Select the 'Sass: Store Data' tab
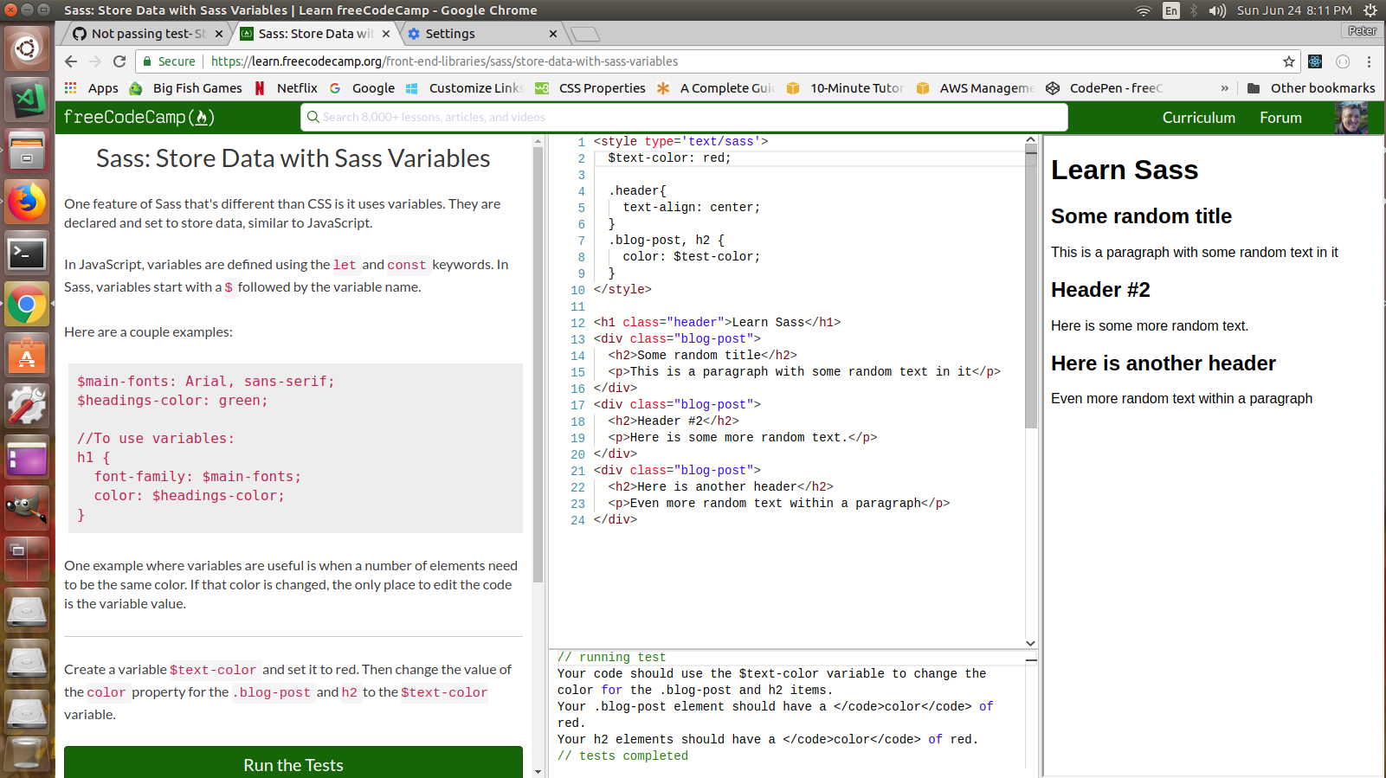Viewport: 1386px width, 778px height. 315,34
